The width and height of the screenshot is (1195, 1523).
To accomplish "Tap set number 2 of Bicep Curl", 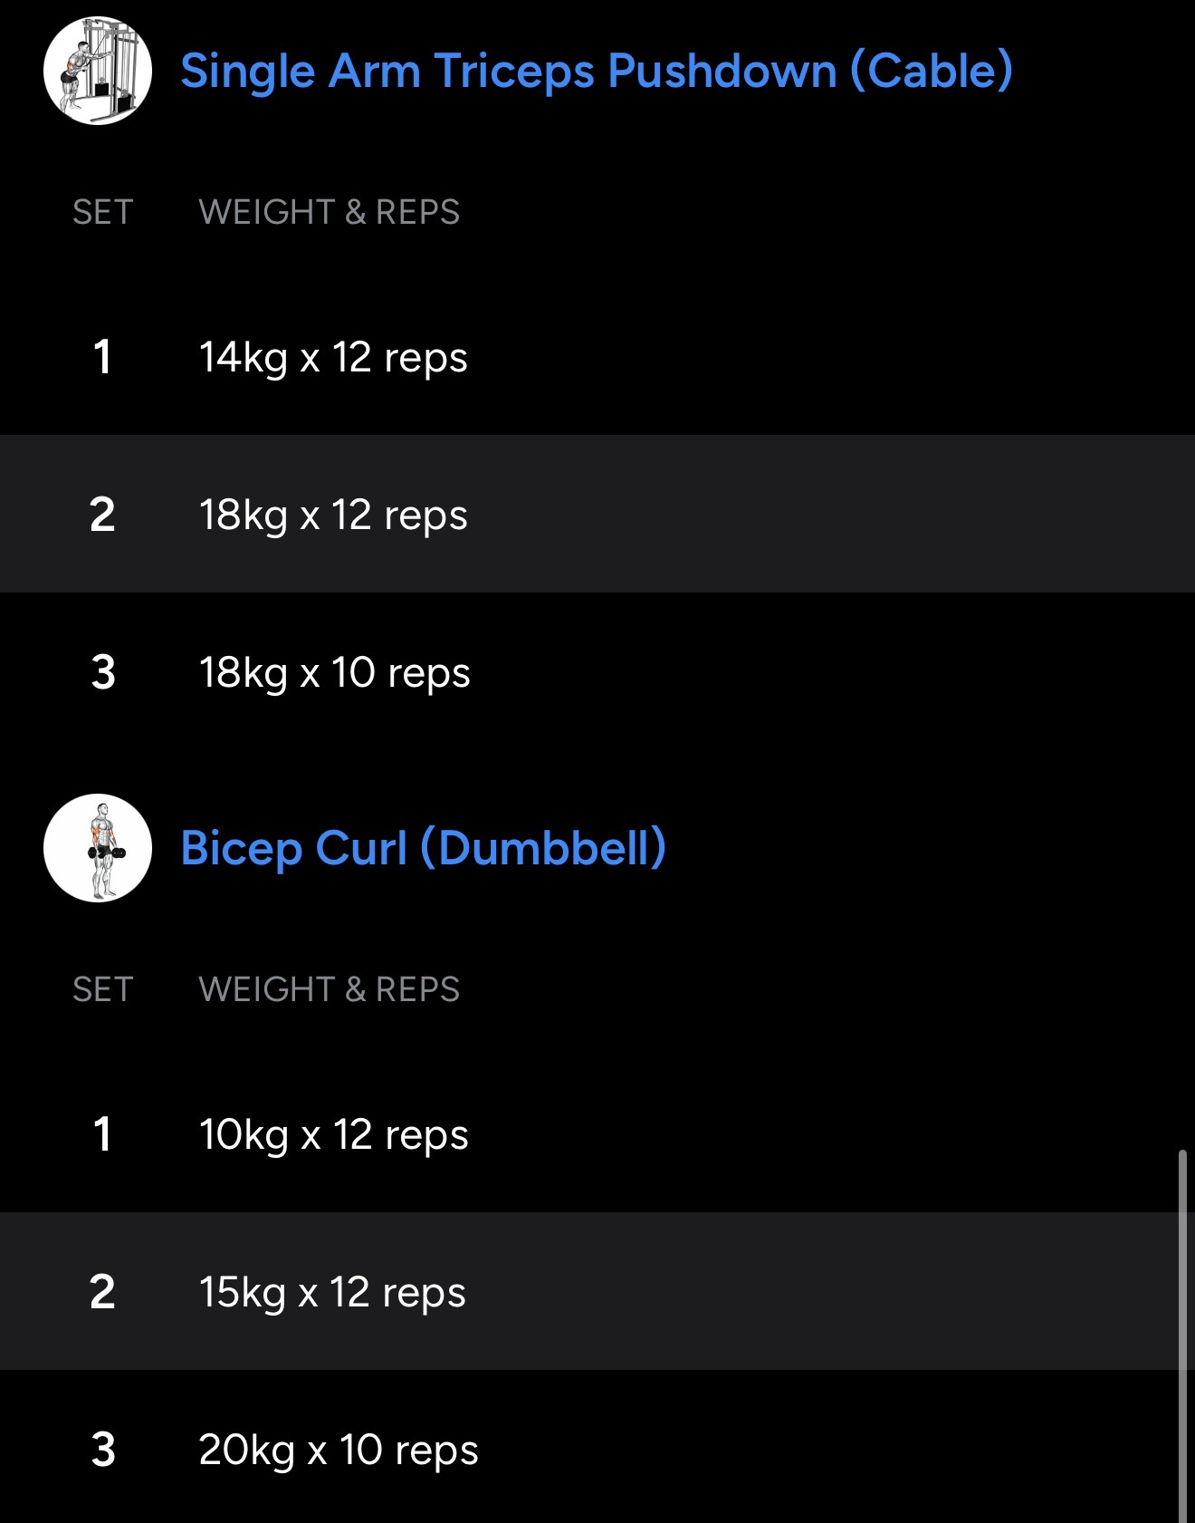I will [102, 1292].
